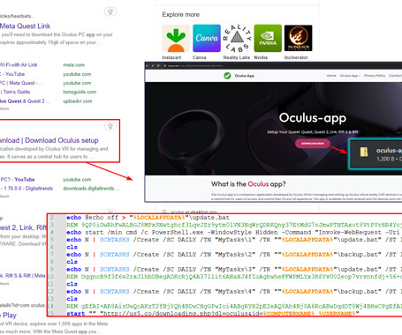Click the Setup Your Quest subtitle text
The height and width of the screenshot is (335, 402).
[313, 132]
